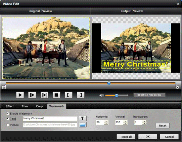Click the volume slider handle
This screenshot has height=142, width=182.
coord(116,95)
